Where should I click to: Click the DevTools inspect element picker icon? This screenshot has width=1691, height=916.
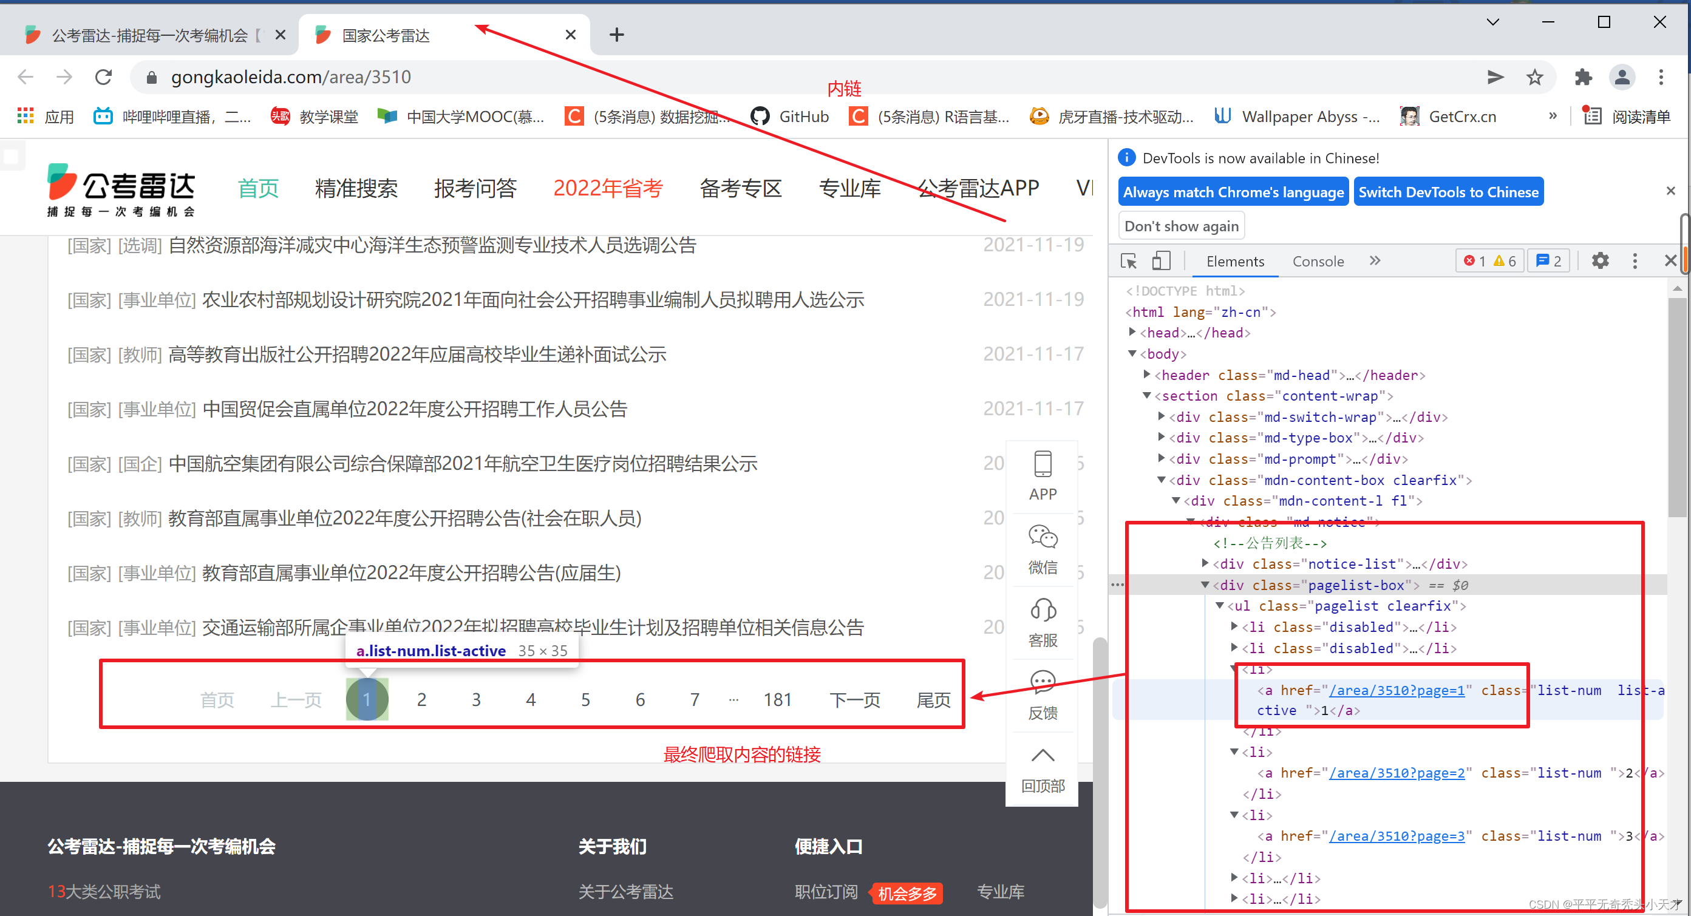(1128, 261)
